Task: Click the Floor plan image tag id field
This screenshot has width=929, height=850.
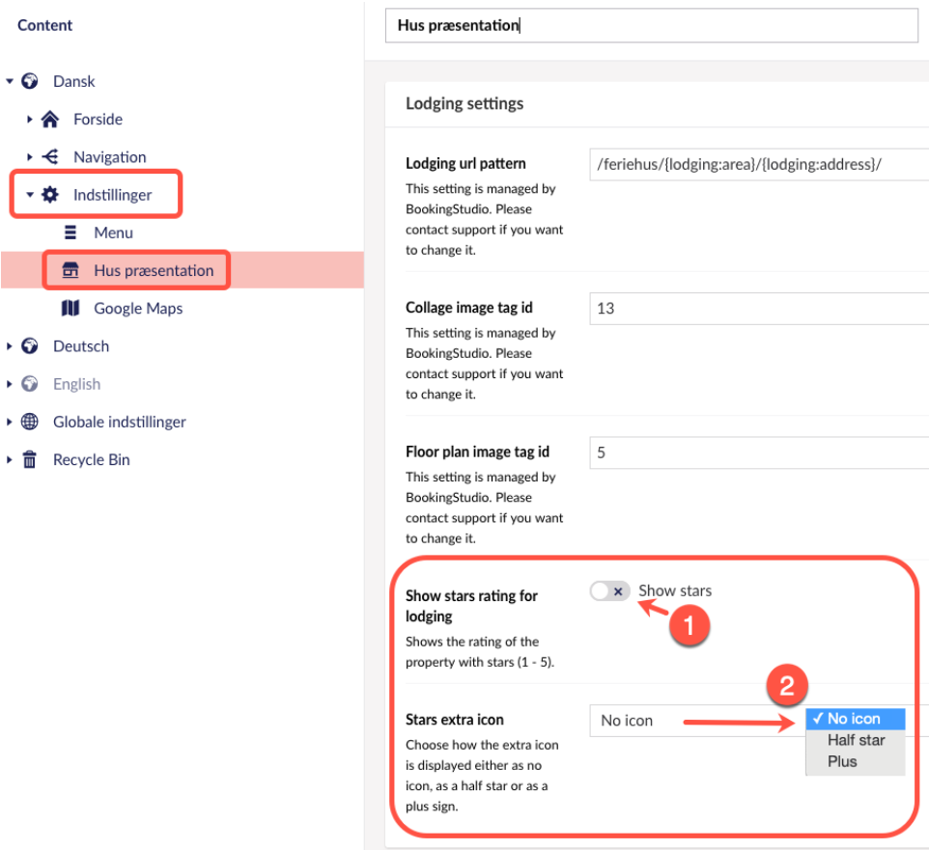Action: (x=759, y=452)
